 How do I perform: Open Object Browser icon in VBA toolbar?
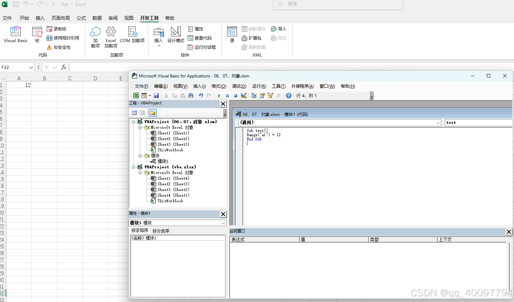pyautogui.click(x=270, y=95)
